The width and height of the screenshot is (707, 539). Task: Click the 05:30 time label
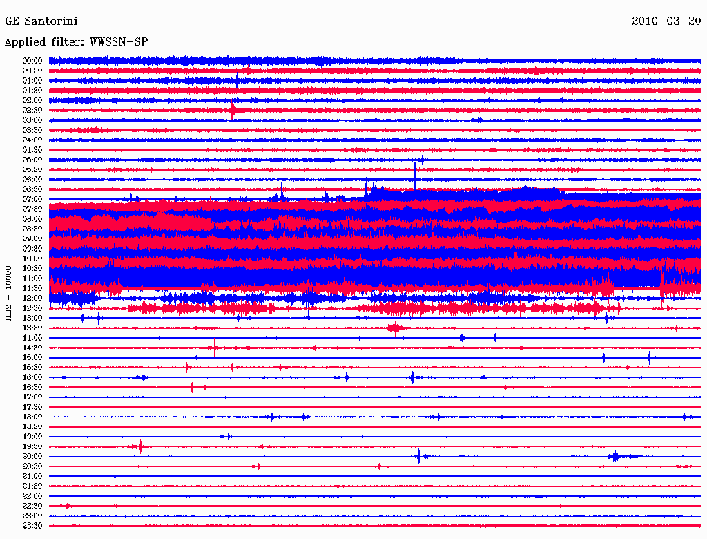32,170
